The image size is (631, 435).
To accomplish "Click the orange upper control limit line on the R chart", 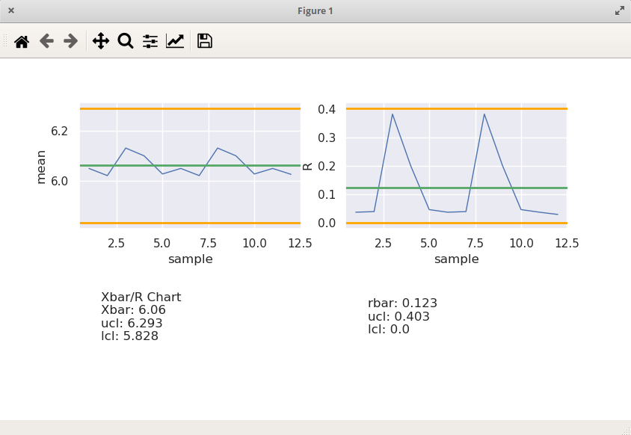I will coord(456,108).
